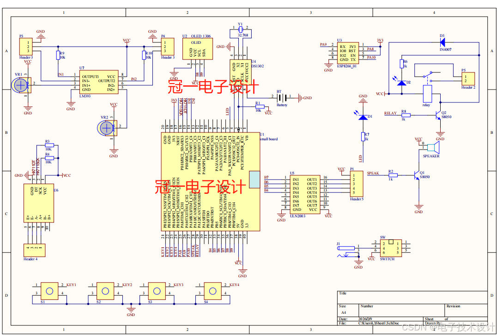Select the P3 header connector
Screen dimensions: 497x335
pos(26,47)
